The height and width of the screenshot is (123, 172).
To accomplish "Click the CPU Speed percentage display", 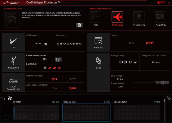I will [41, 44].
